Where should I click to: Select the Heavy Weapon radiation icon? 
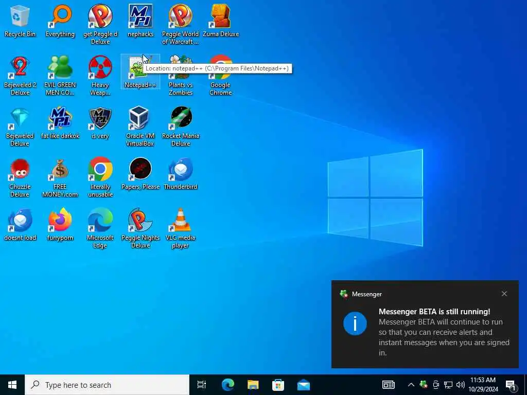(100, 75)
